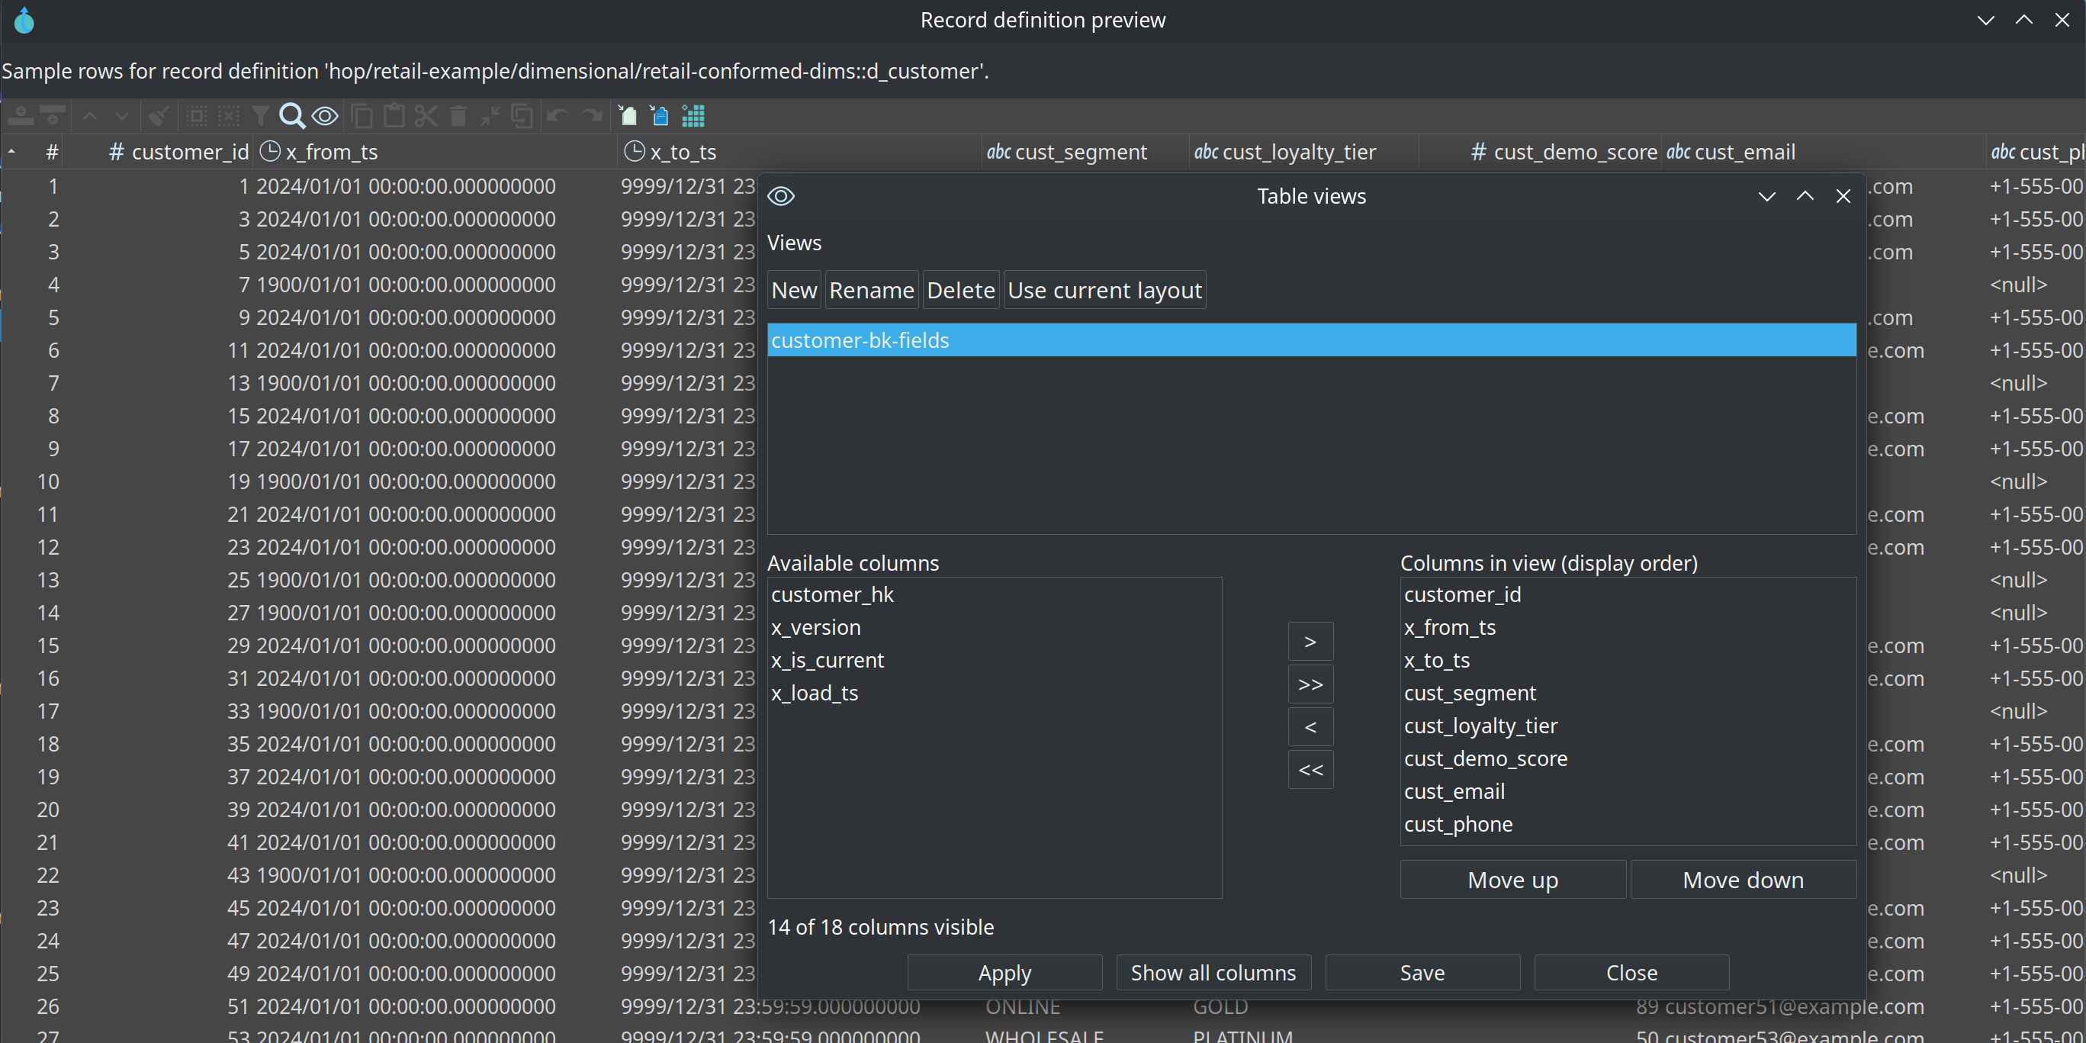2086x1043 pixels.
Task: Open table views with the toolbar eye icon
Action: click(x=325, y=116)
